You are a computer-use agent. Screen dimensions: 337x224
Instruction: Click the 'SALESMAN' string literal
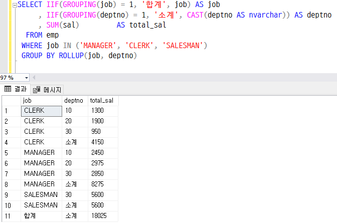tap(183, 46)
